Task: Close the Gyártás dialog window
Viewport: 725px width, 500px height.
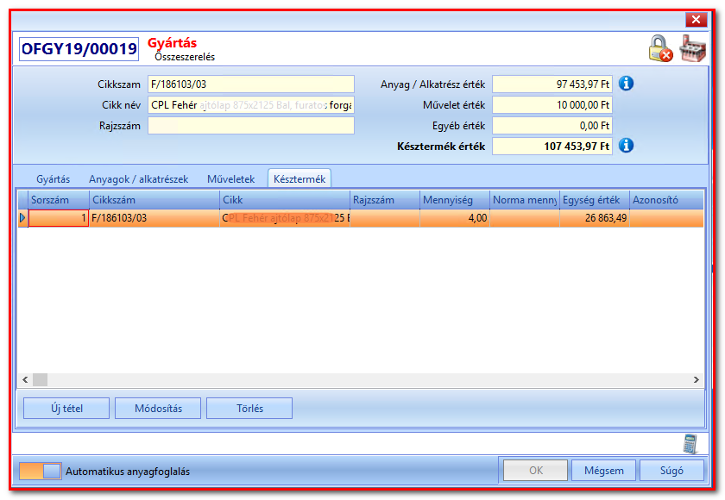Action: point(696,19)
